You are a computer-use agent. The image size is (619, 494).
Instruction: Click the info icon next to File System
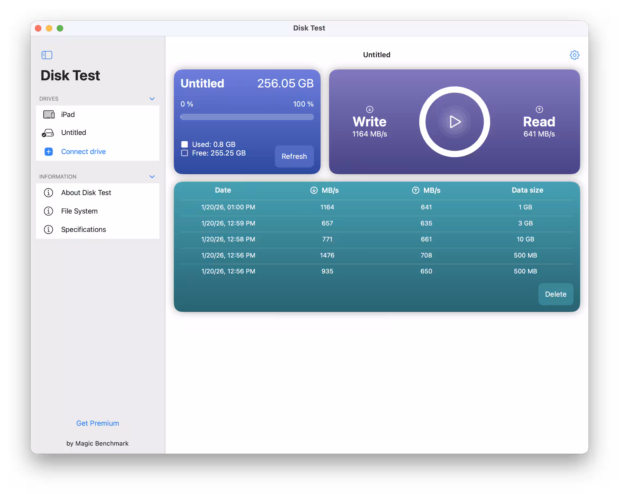click(48, 211)
